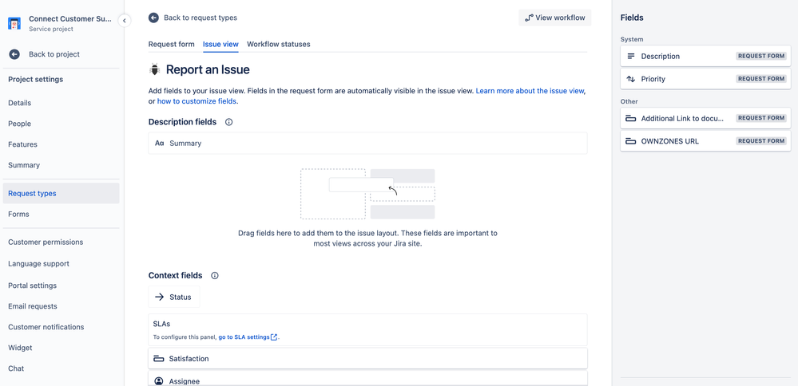Click the Back to project arrow icon
This screenshot has width=798, height=386.
14,54
